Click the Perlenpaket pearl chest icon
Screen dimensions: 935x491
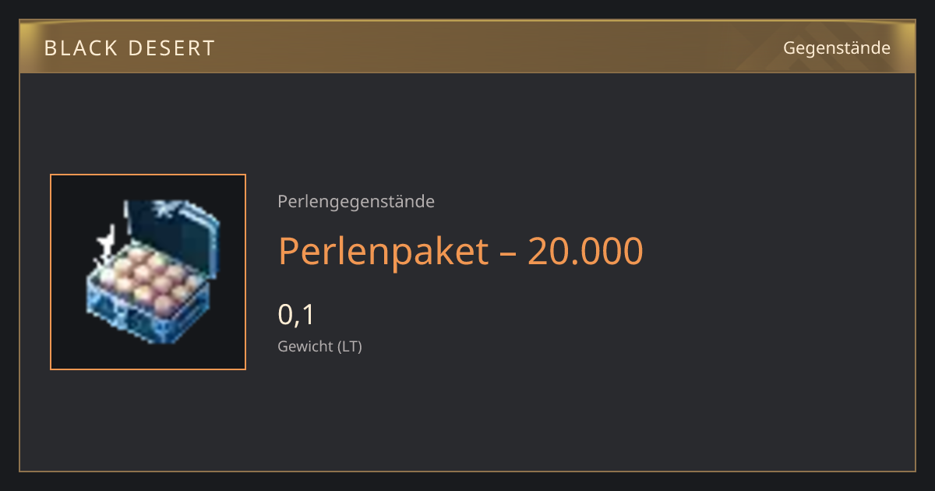148,272
